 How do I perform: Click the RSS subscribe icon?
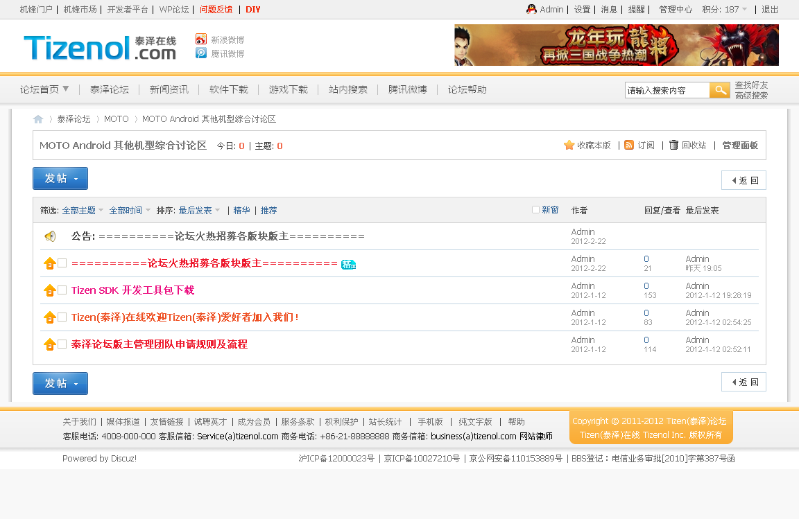tap(629, 145)
